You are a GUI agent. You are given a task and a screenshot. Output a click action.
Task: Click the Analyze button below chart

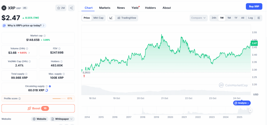tap(242, 103)
